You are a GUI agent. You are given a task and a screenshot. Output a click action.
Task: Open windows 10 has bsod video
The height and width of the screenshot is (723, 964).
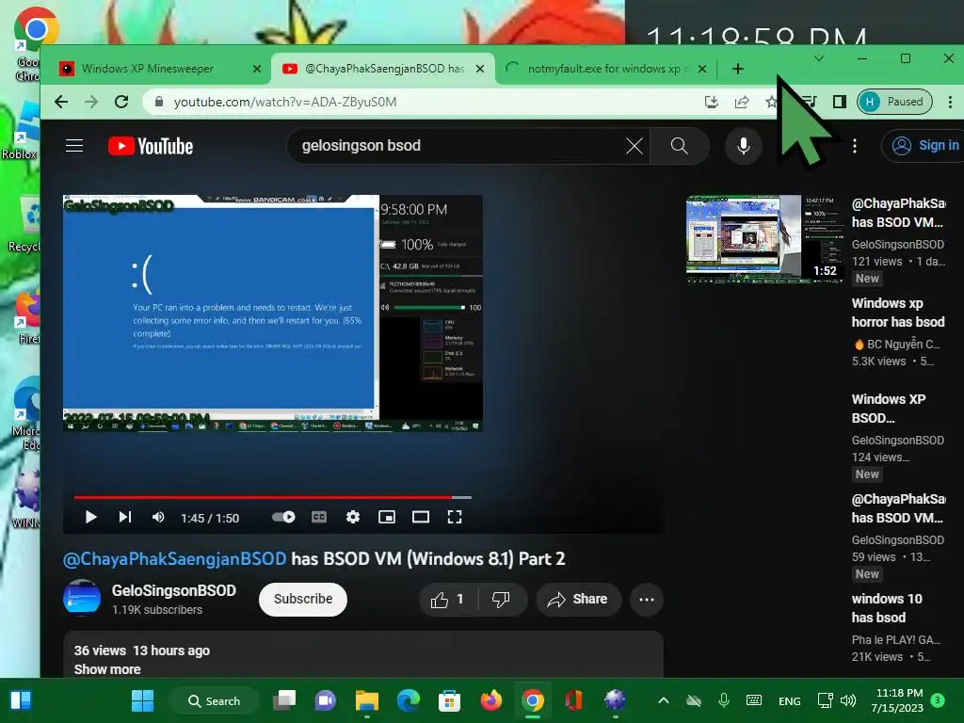[887, 608]
